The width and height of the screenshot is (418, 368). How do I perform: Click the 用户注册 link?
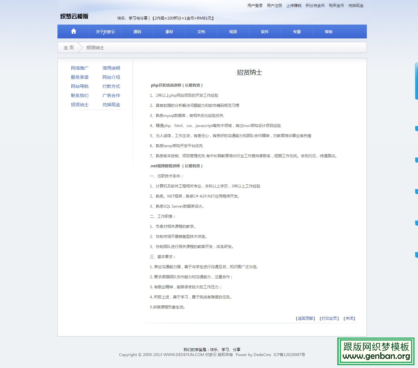point(274,5)
